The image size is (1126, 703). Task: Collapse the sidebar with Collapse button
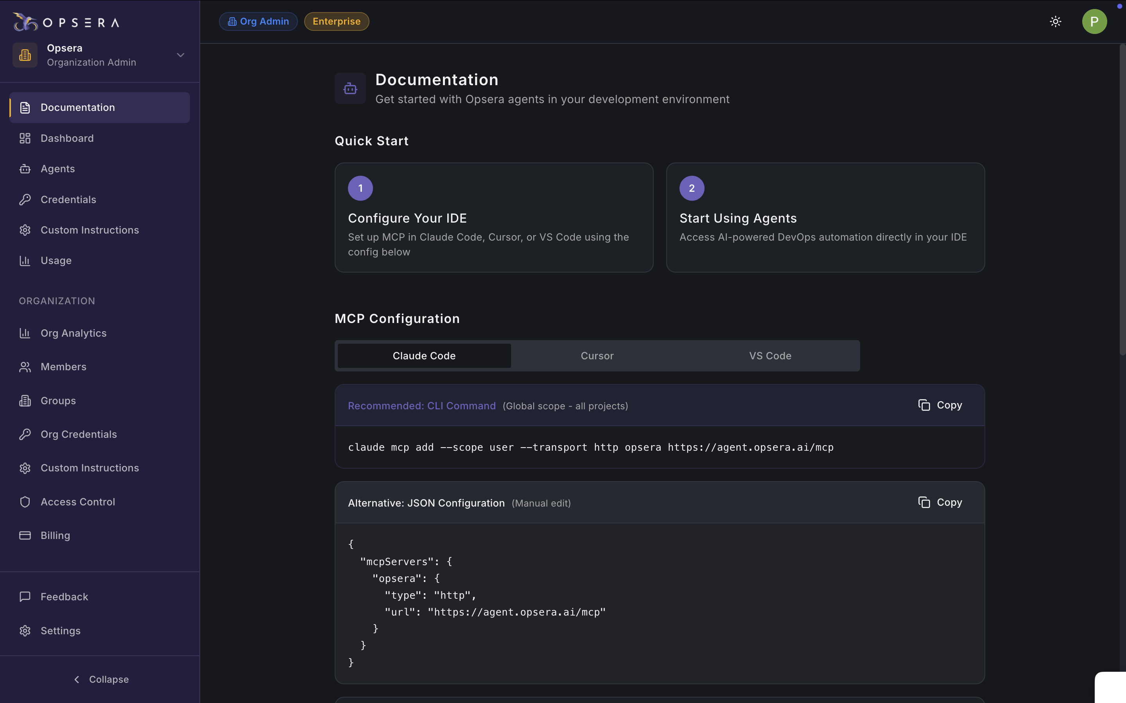click(101, 679)
